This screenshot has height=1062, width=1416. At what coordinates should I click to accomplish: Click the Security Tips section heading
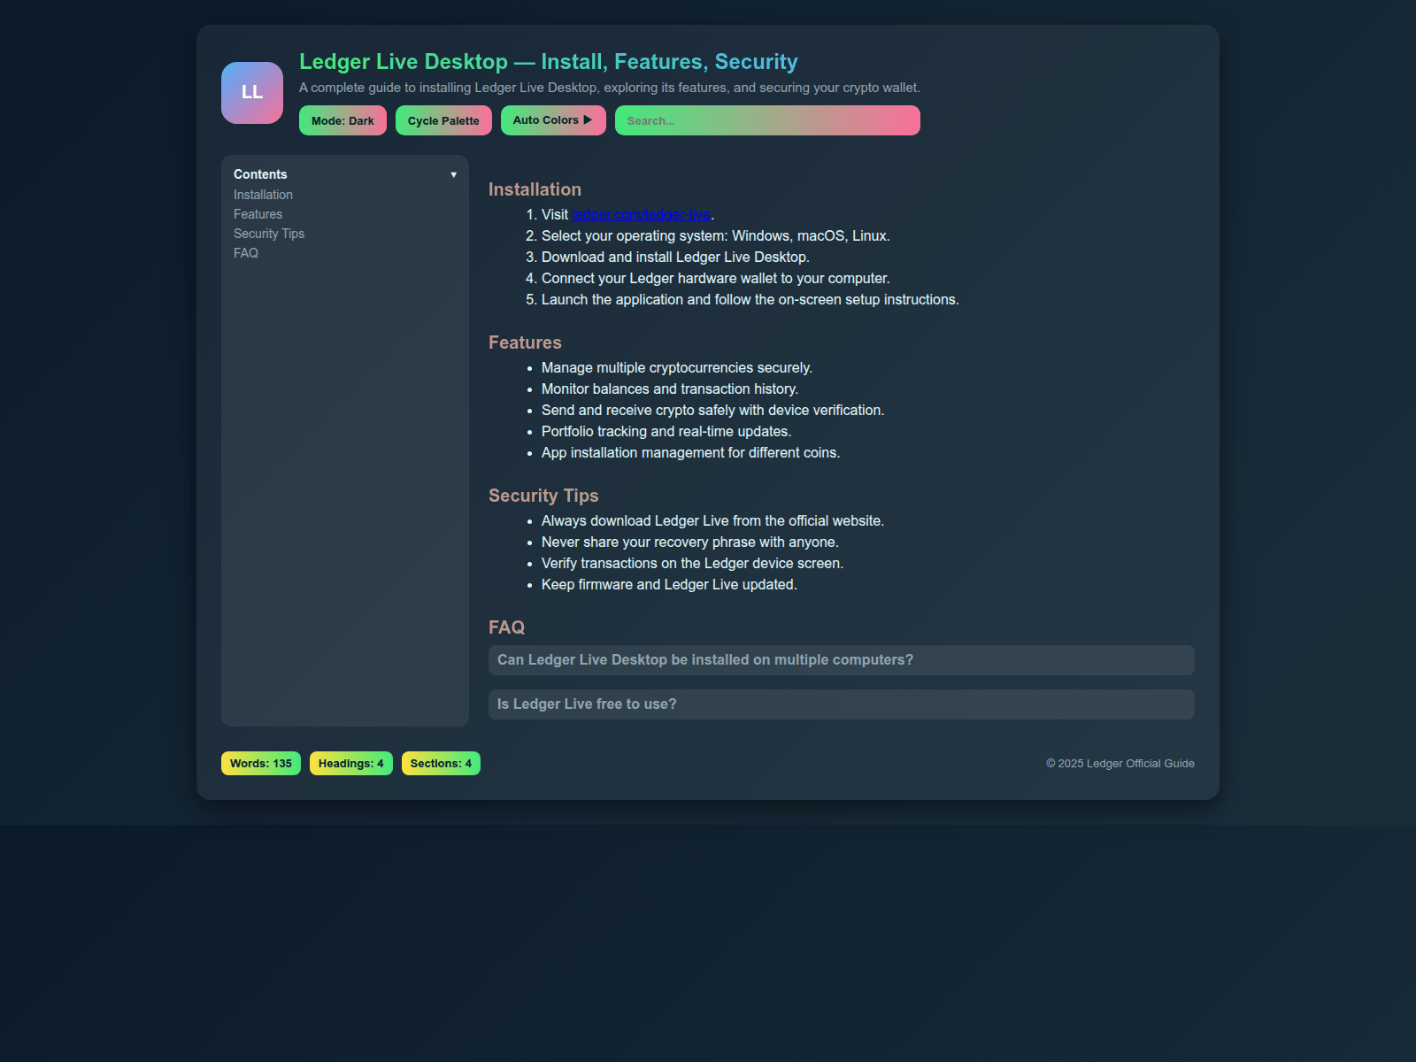543,496
